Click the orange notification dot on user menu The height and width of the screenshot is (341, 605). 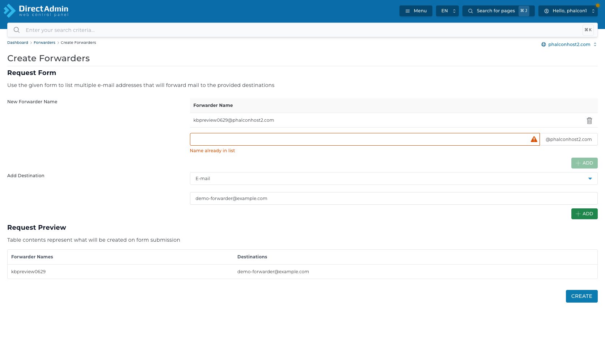597,5
